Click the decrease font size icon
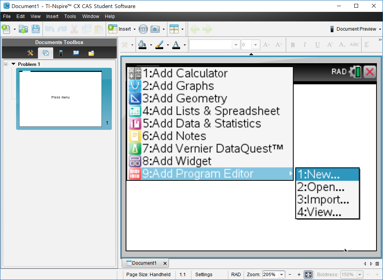Screen dimensions: 383x280 [279, 45]
